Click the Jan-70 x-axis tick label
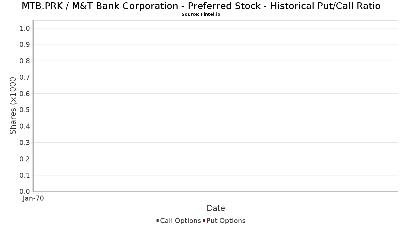 pyautogui.click(x=33, y=199)
